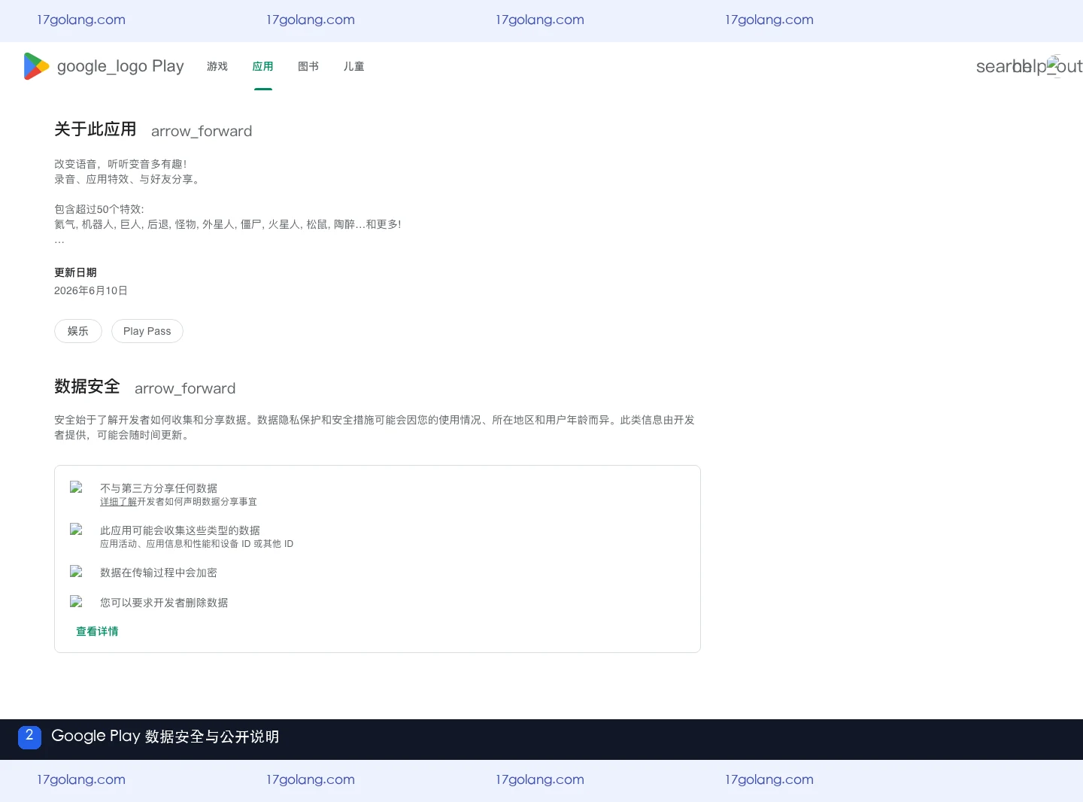Click the 关于此应用 heading
The height and width of the screenshot is (802, 1083).
coord(96,129)
